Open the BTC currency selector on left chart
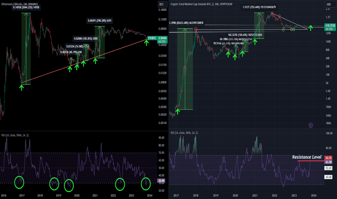The width and height of the screenshot is (337, 199). click(162, 4)
